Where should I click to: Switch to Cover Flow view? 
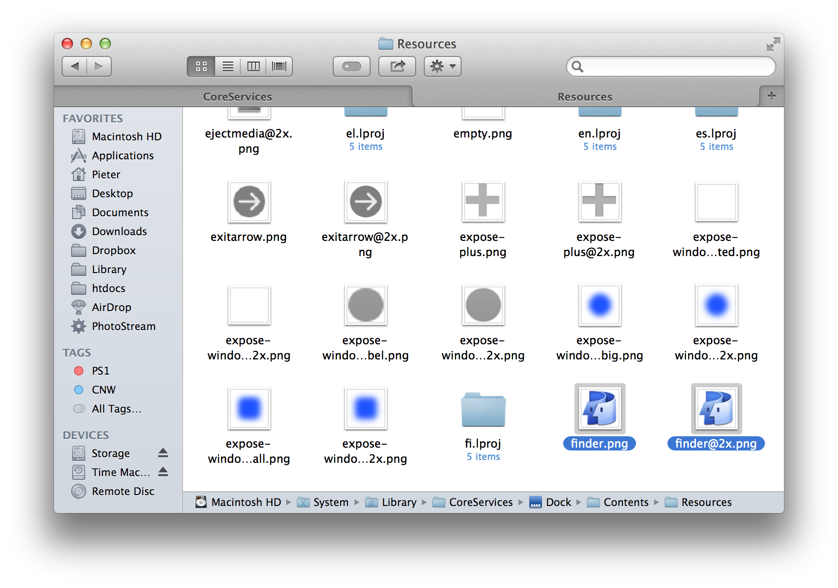[x=279, y=66]
